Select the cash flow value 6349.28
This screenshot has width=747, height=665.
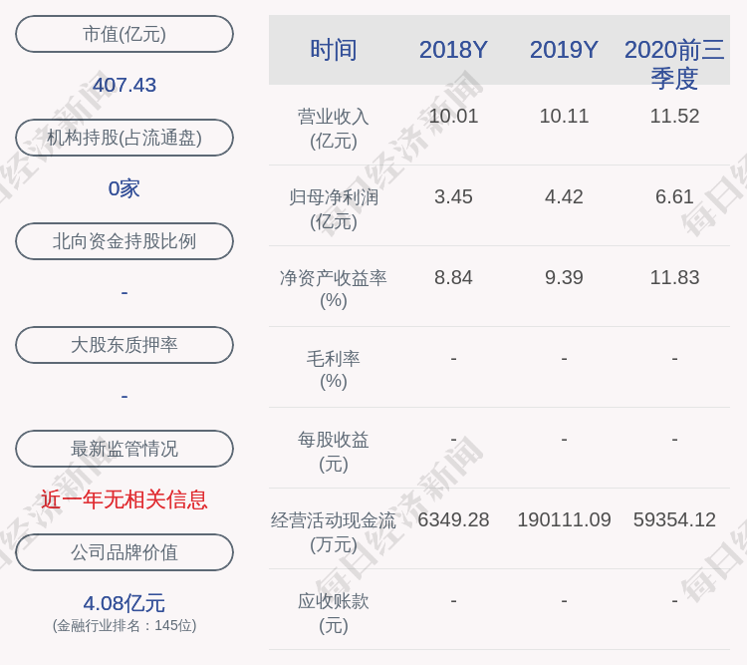(453, 520)
